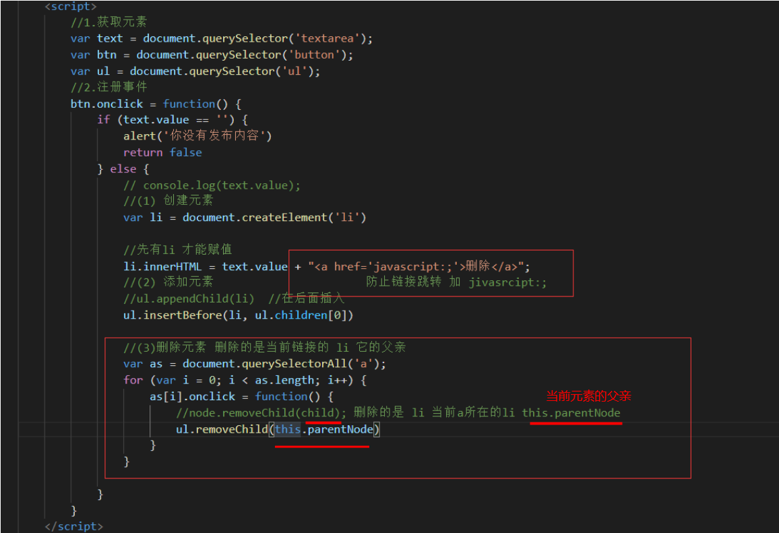
Task: Click the note '防止链接跳转 加 jivasrcipt:;'
Action: point(457,282)
